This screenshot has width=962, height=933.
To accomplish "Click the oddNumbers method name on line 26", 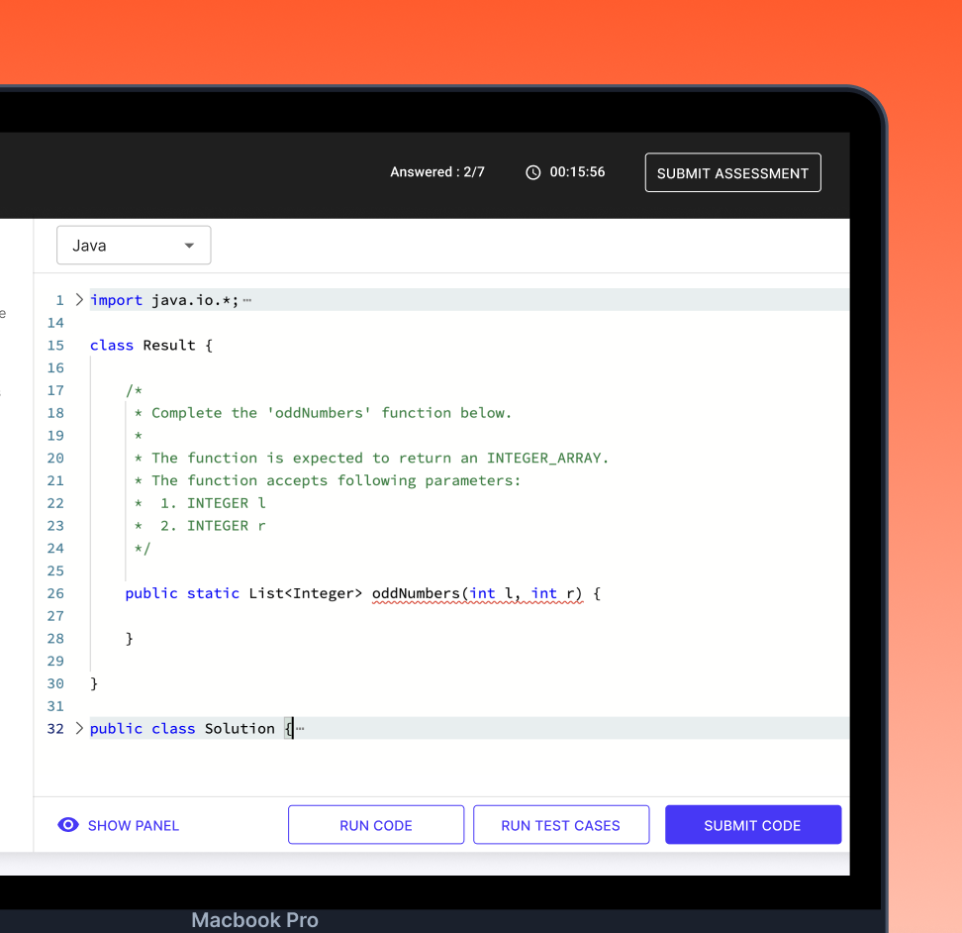I will [416, 593].
